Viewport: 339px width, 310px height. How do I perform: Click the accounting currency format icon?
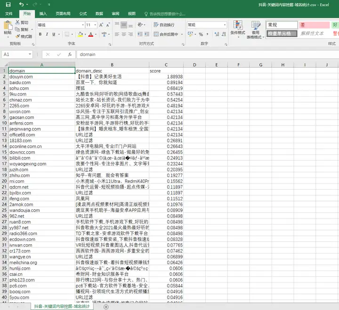click(190, 34)
